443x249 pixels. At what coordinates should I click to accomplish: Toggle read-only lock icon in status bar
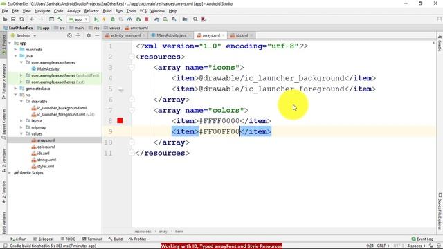tap(431, 246)
